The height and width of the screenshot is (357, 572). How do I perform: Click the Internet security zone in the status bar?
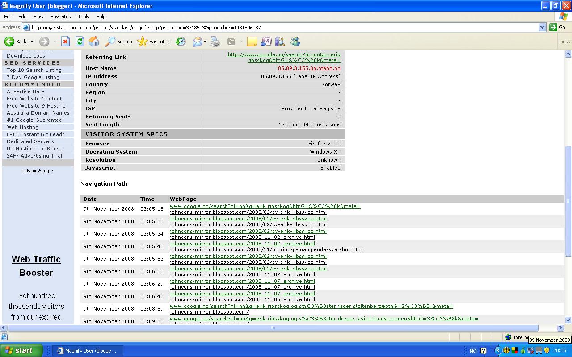(x=517, y=337)
